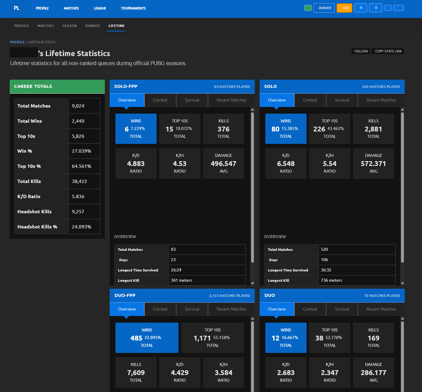Click the SOLO WINS 80 card

tap(286, 129)
